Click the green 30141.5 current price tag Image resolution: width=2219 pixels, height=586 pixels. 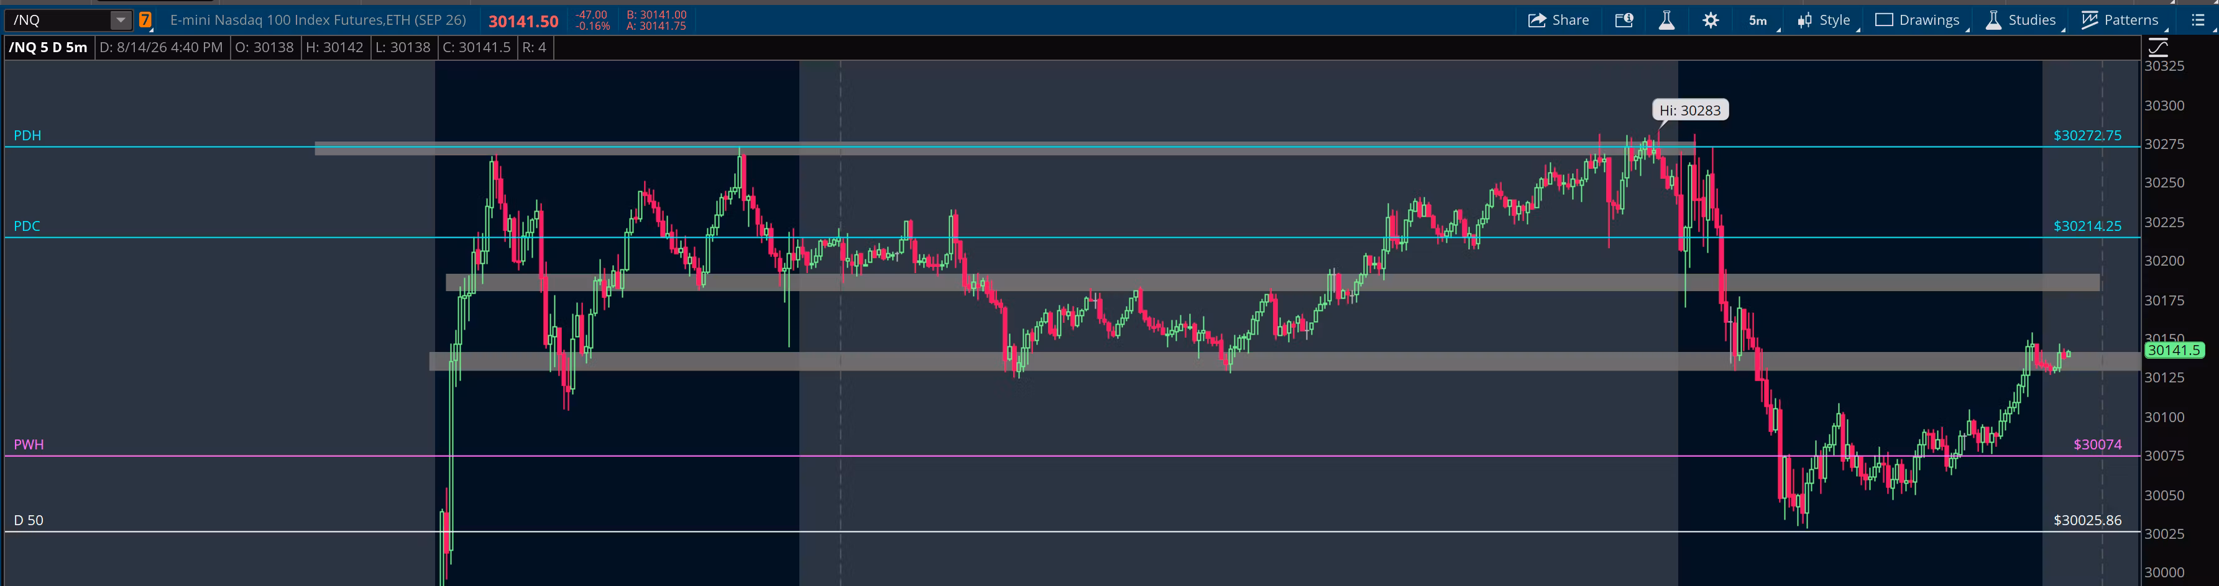coord(2174,350)
